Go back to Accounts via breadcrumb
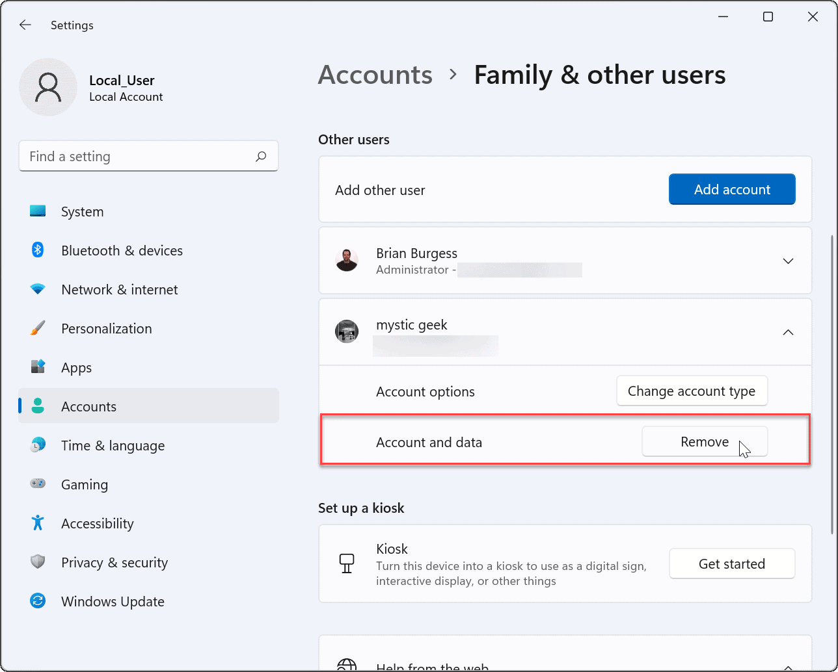The height and width of the screenshot is (672, 838). click(x=375, y=75)
